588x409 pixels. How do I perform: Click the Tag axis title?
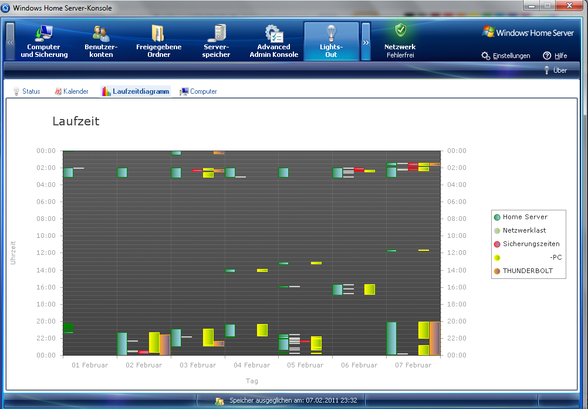[x=252, y=381]
